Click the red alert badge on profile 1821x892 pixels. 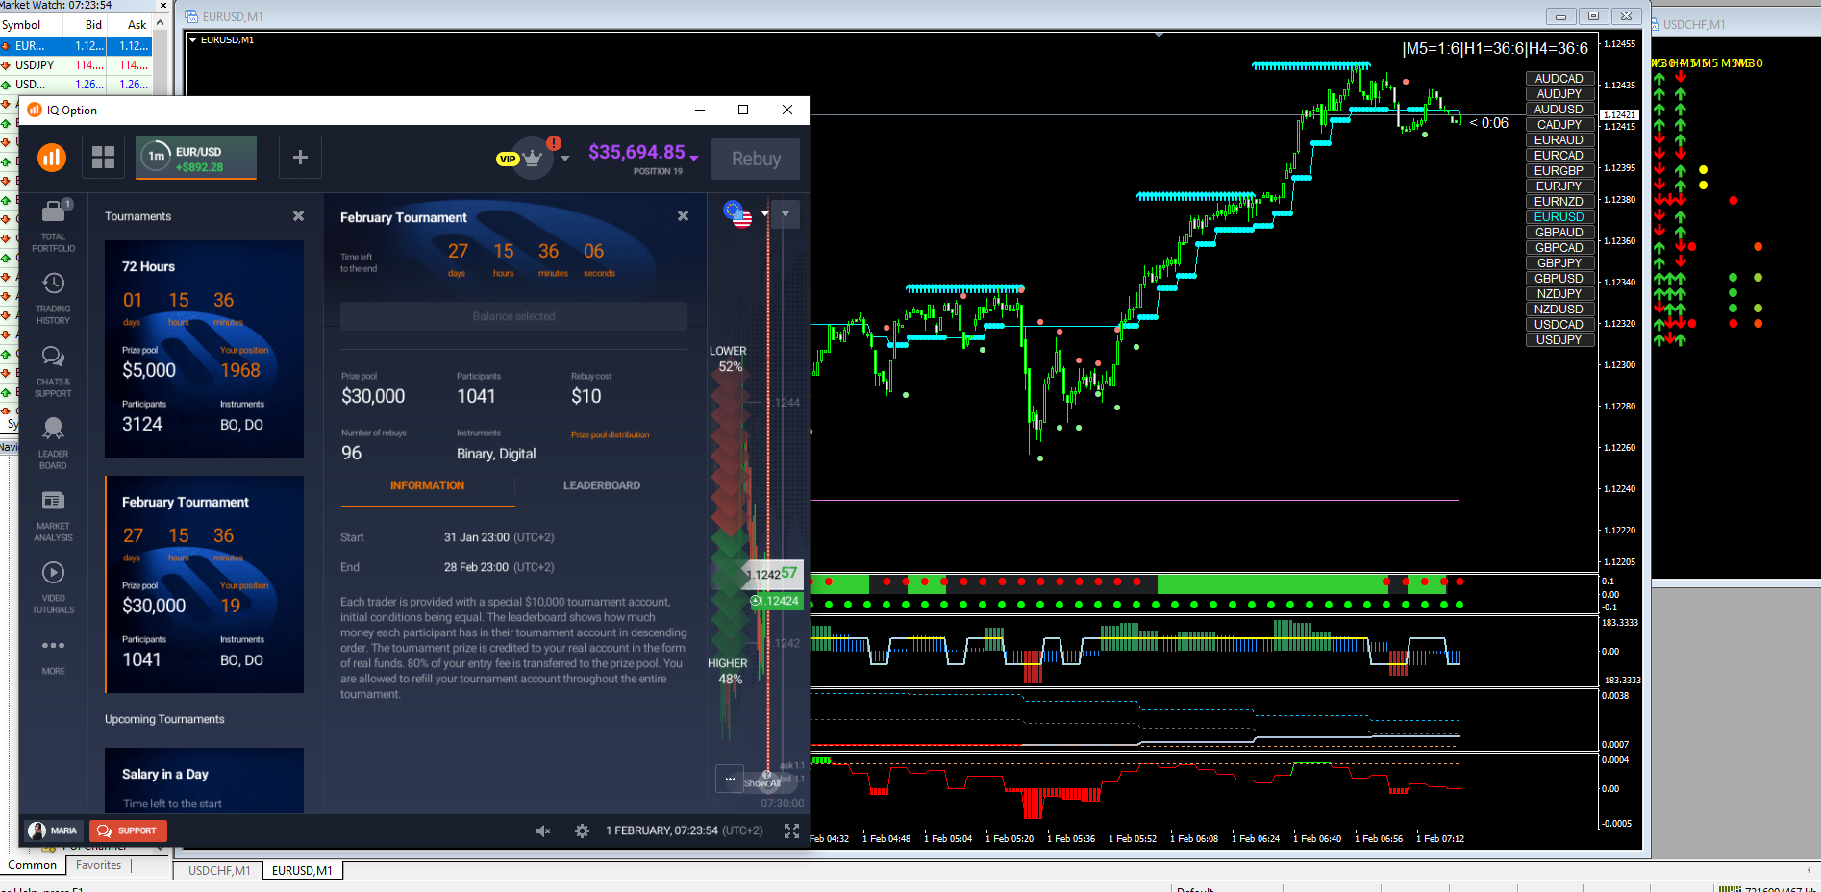click(554, 143)
